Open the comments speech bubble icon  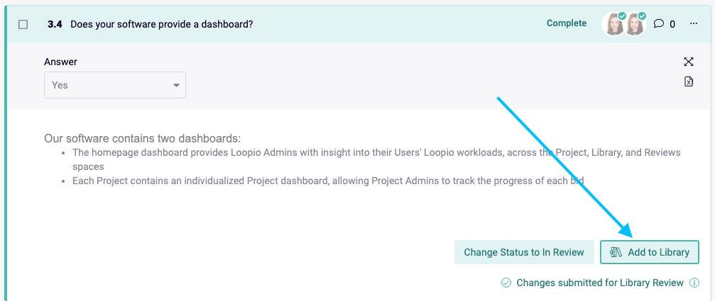[x=658, y=23]
